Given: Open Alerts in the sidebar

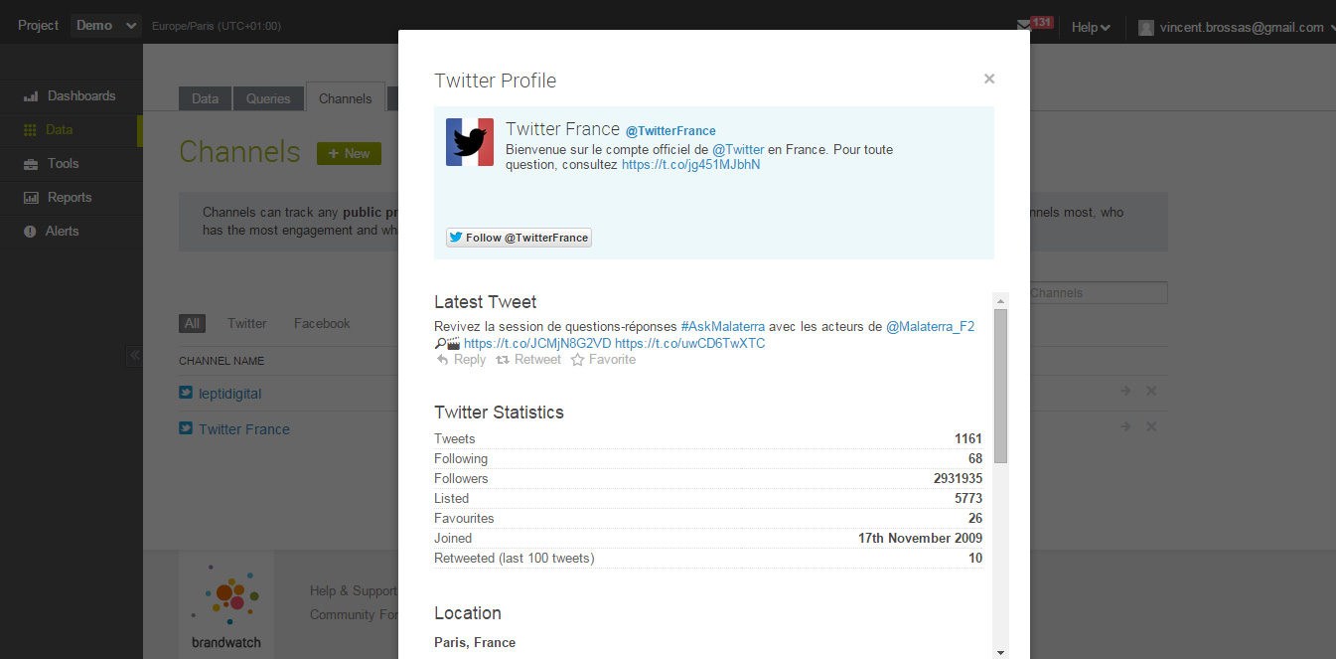Looking at the screenshot, I should click(72, 232).
